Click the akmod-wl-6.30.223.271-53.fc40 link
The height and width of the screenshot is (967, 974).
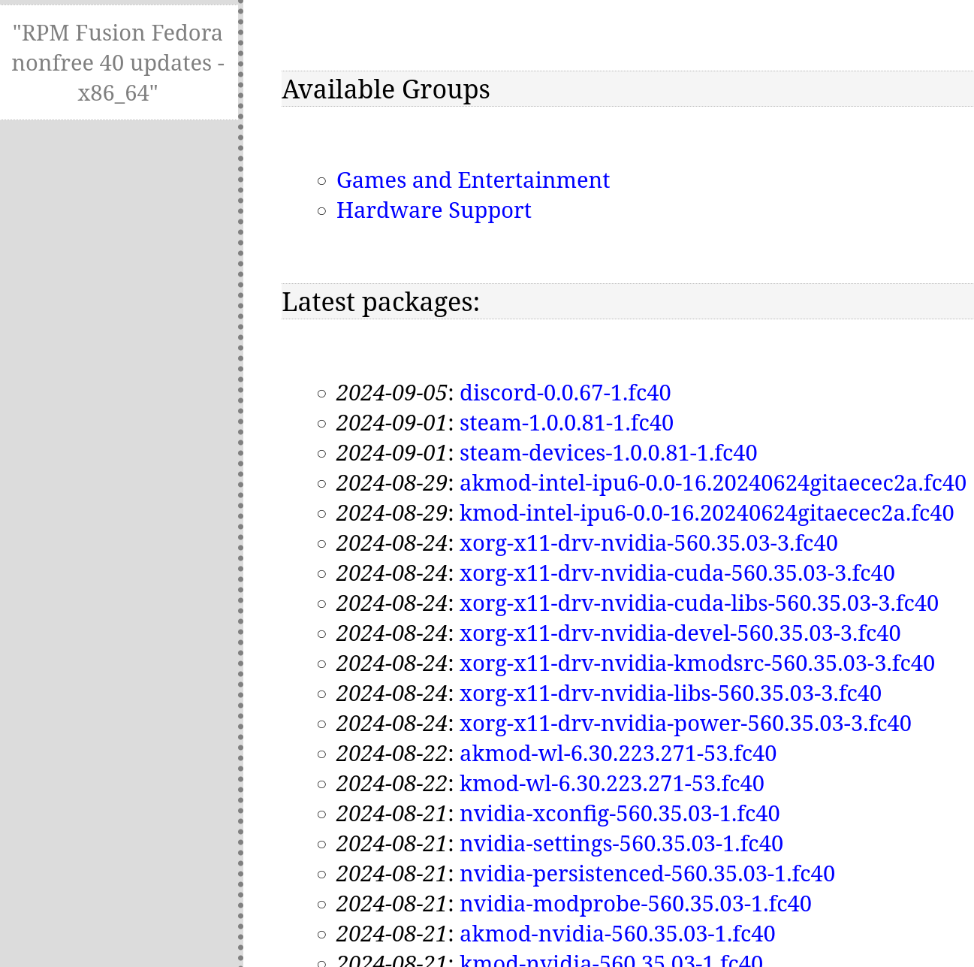[x=618, y=754]
